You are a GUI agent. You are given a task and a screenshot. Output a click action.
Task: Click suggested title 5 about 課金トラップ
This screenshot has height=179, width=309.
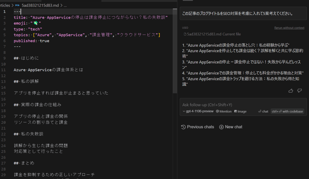click(241, 81)
